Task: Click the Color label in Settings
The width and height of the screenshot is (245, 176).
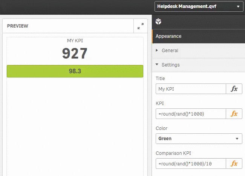Action: click(161, 128)
